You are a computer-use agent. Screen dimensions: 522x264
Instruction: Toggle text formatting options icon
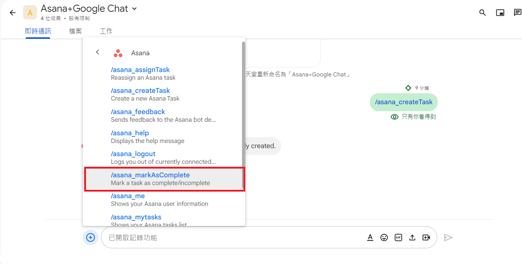click(370, 238)
